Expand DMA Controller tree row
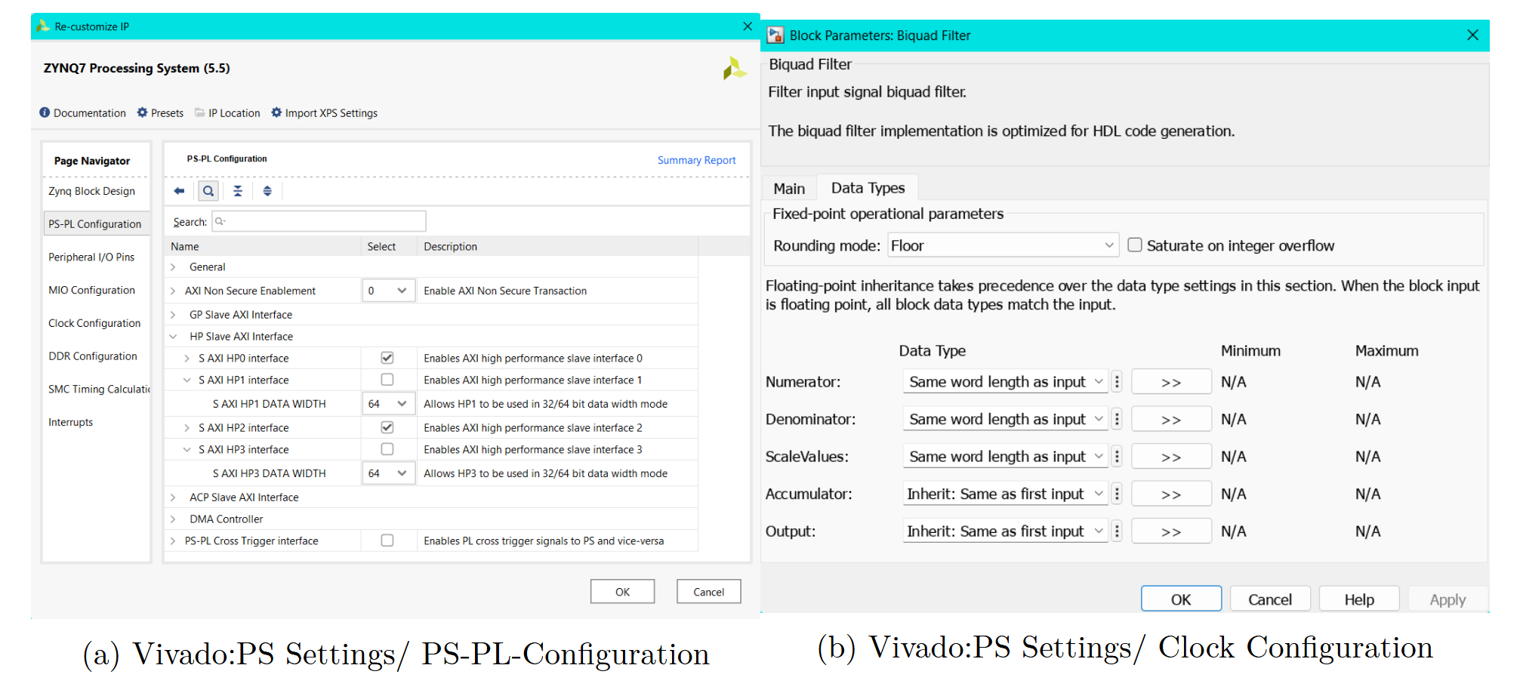Image resolution: width=1523 pixels, height=696 pixels. [173, 519]
